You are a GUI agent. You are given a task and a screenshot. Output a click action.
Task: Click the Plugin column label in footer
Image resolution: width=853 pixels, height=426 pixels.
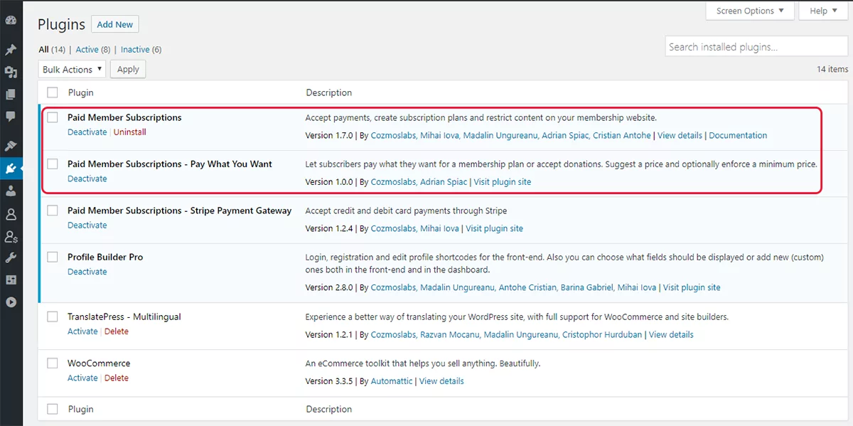(80, 409)
